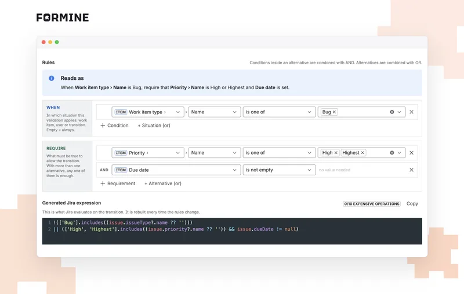Click the red close window button

point(43,42)
